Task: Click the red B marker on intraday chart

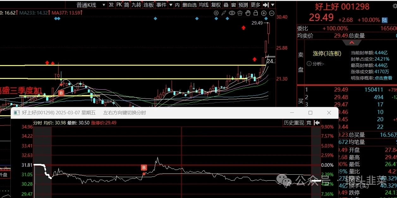Action: 144,168
